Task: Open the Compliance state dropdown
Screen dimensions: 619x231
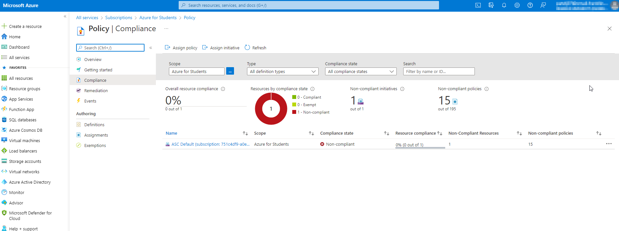Action: [361, 71]
